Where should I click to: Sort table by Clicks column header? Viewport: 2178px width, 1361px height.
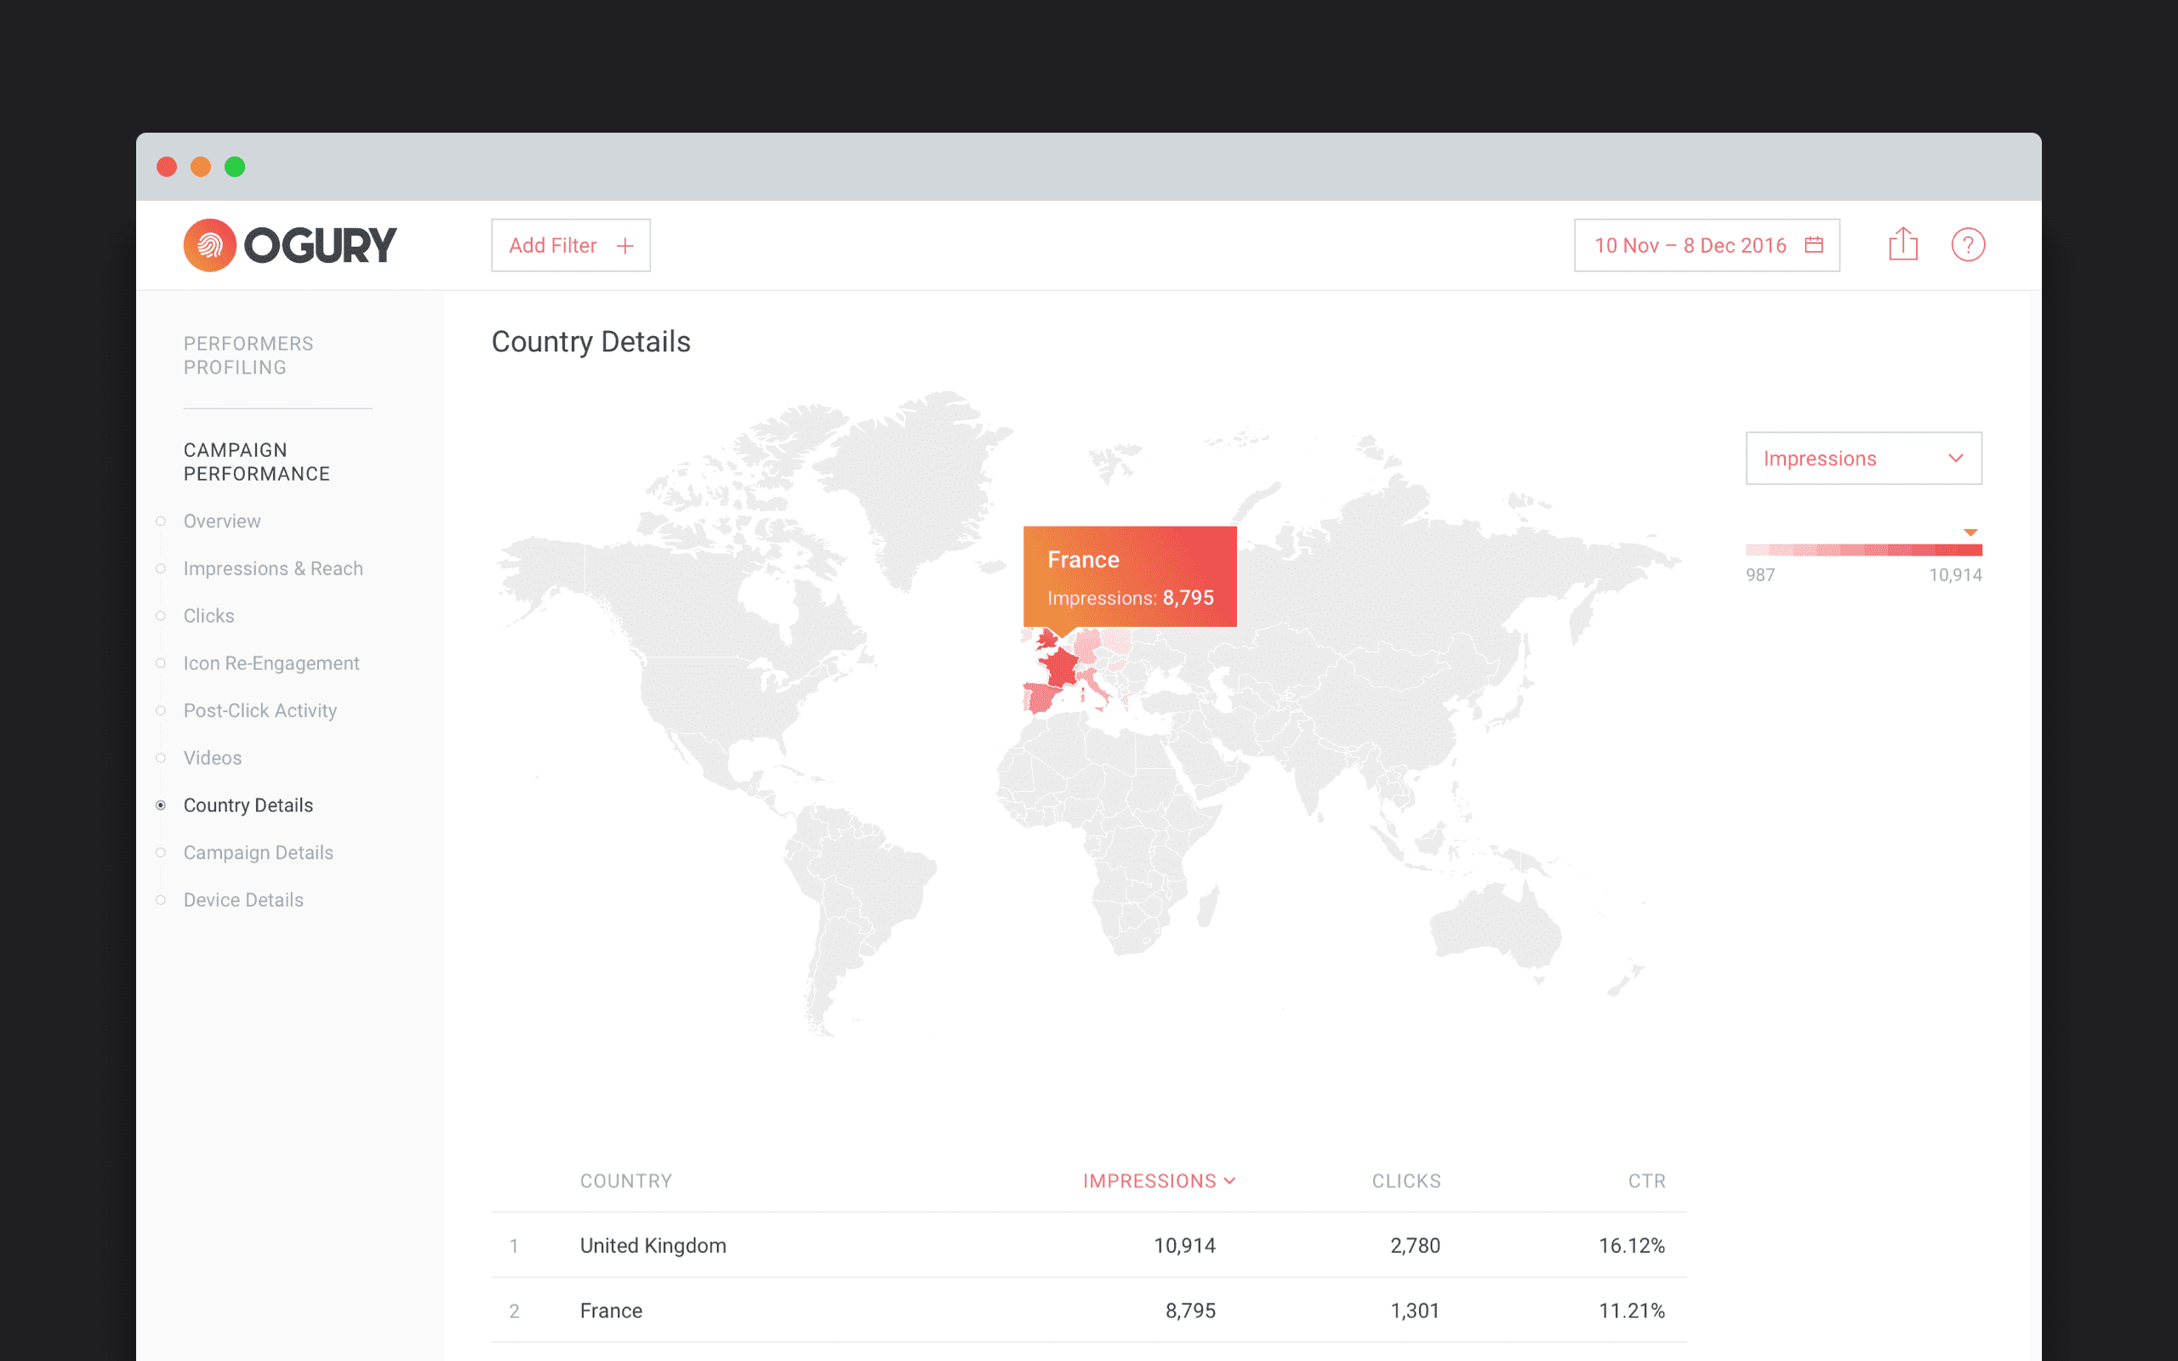click(1405, 1181)
